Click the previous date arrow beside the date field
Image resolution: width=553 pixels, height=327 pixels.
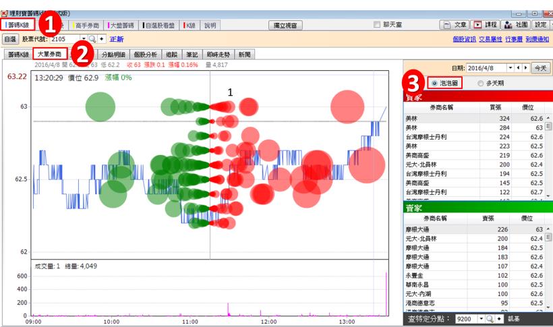(518, 68)
